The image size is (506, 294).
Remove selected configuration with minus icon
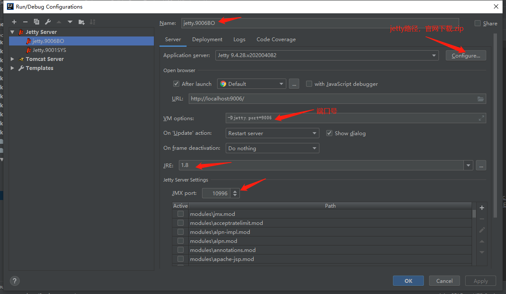25,22
